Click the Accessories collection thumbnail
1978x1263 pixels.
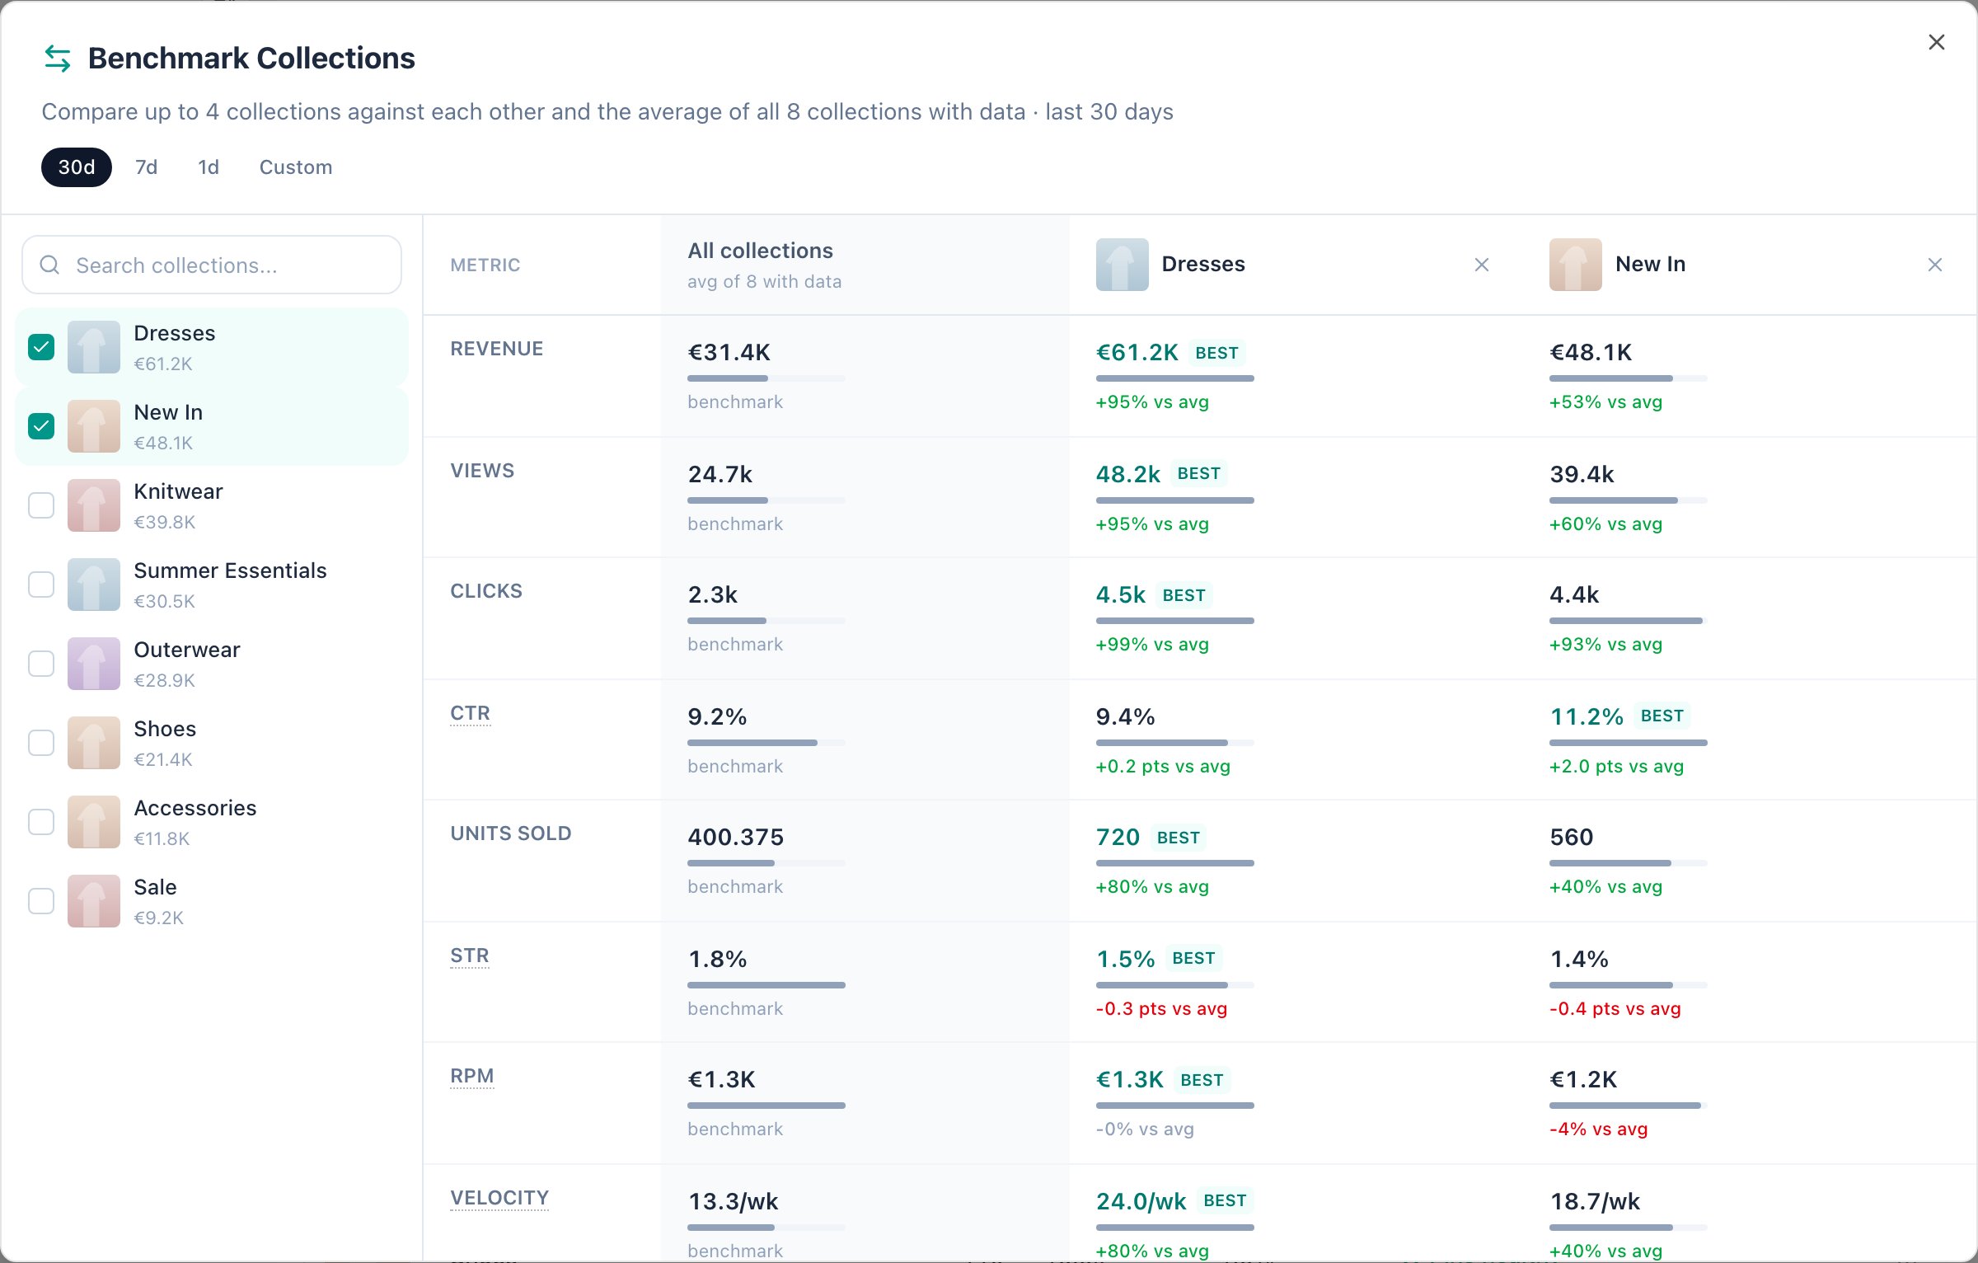[x=94, y=822]
